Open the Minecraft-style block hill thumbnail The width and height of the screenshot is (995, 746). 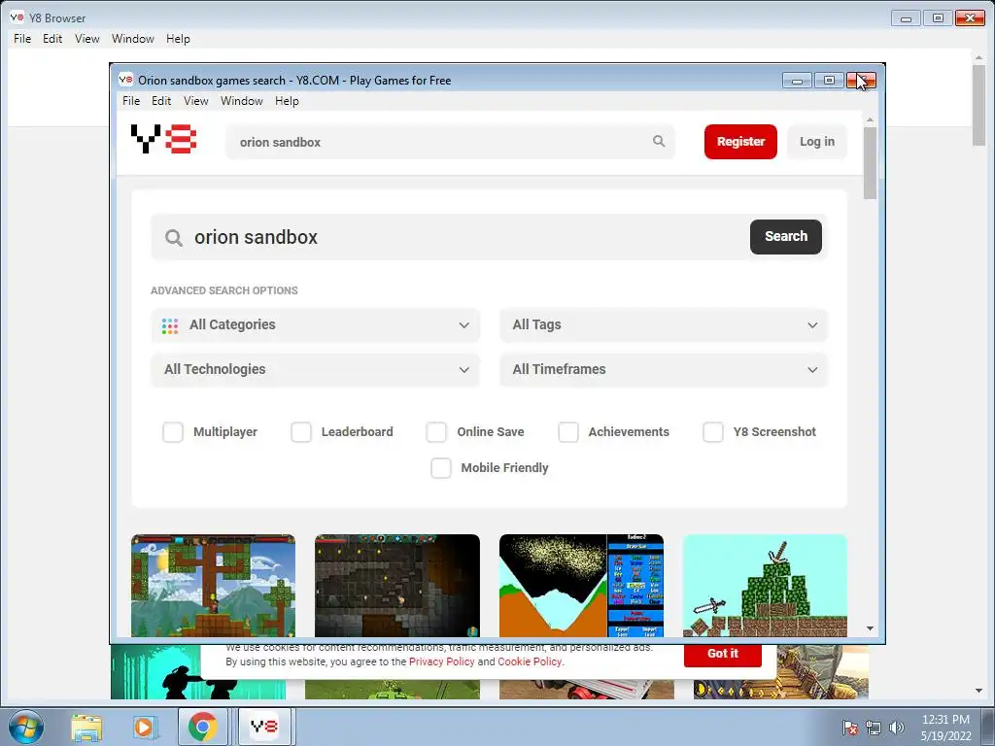click(765, 586)
